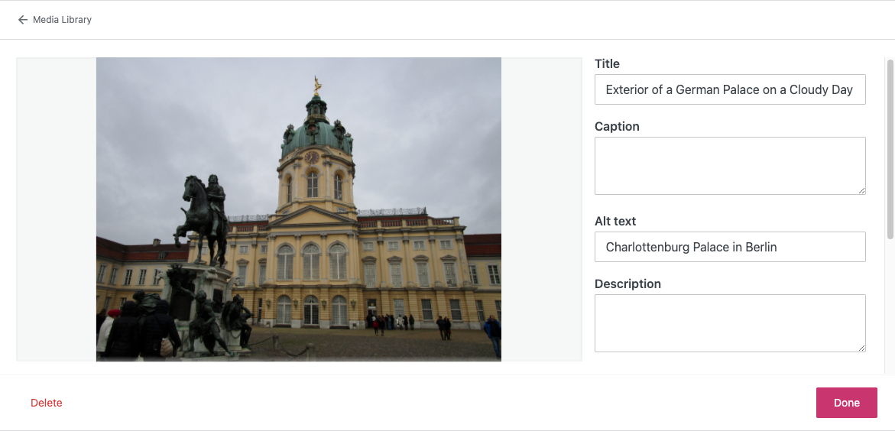This screenshot has width=895, height=431.
Task: Click the "Alt text" field label
Action: (615, 221)
